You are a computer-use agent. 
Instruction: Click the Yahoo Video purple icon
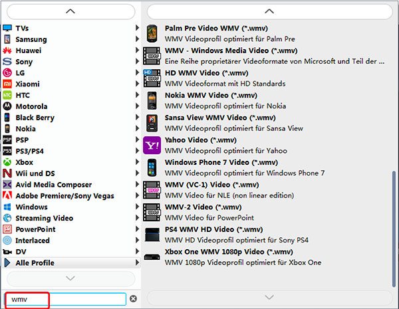[x=152, y=146]
